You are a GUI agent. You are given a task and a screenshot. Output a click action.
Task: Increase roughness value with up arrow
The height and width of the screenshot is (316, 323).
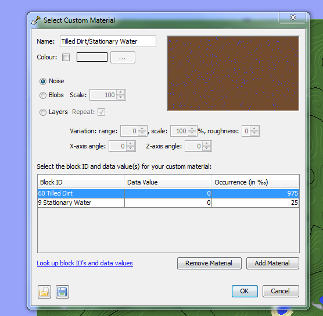coord(254,129)
